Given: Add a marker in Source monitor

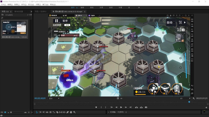Looking at the screenshot, I should coord(96,107).
